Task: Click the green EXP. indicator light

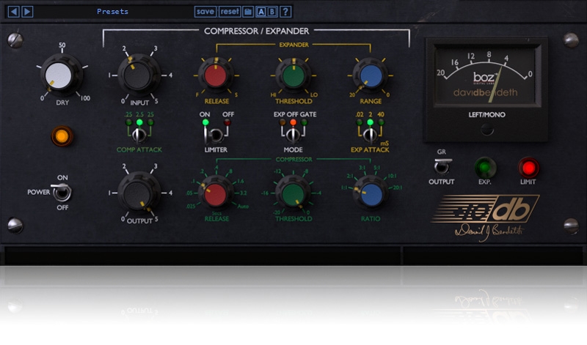Action: click(485, 166)
